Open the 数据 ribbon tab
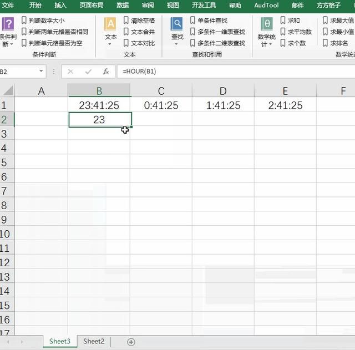 click(123, 5)
